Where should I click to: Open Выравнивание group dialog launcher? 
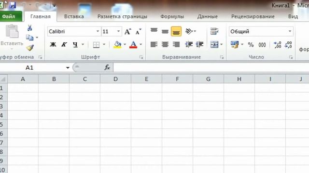click(222, 57)
